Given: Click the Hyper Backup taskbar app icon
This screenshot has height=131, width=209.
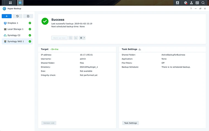Looking at the screenshot, I should coord(20,3).
